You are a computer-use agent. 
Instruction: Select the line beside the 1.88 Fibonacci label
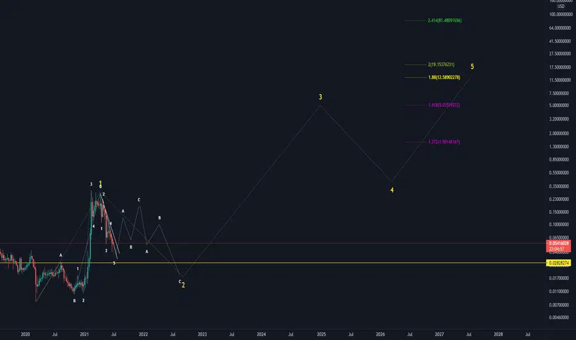[x=415, y=77]
